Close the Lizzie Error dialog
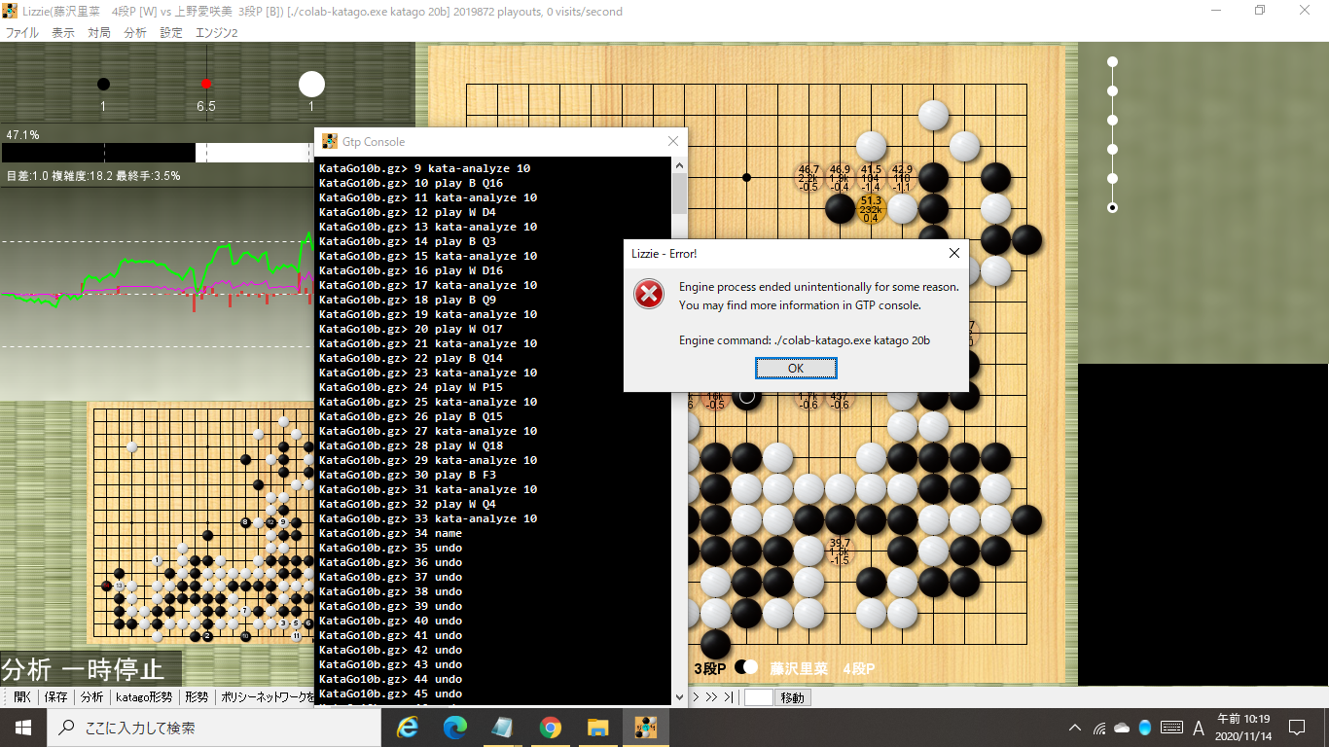The height and width of the screenshot is (747, 1329). tap(953, 253)
